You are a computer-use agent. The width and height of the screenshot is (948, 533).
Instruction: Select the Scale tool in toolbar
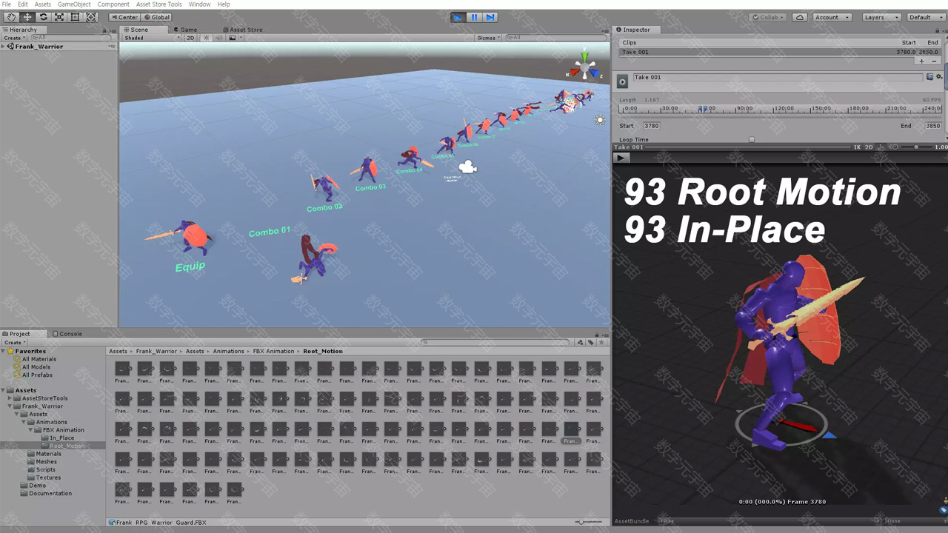tap(59, 17)
